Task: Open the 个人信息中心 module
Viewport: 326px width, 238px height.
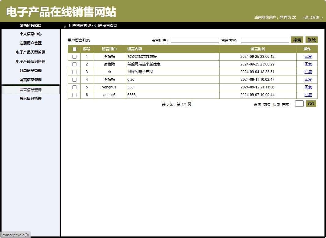Action: click(30, 34)
